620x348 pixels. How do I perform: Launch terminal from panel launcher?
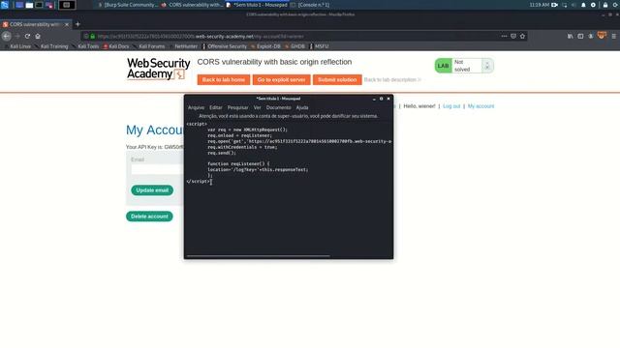39,5
